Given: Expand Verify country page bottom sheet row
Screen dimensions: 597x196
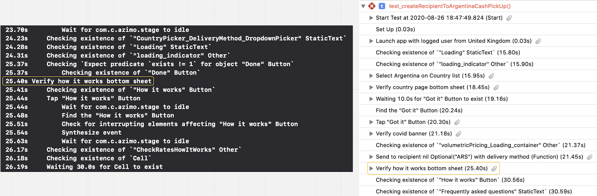Looking at the screenshot, I should point(371,87).
